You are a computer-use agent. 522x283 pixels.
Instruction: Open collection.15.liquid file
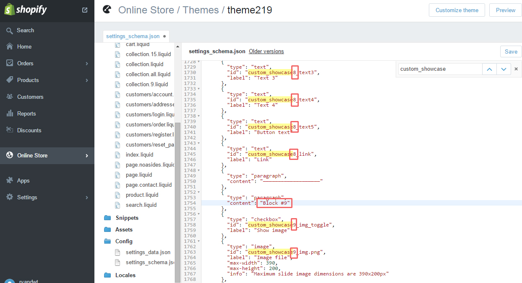[148, 54]
